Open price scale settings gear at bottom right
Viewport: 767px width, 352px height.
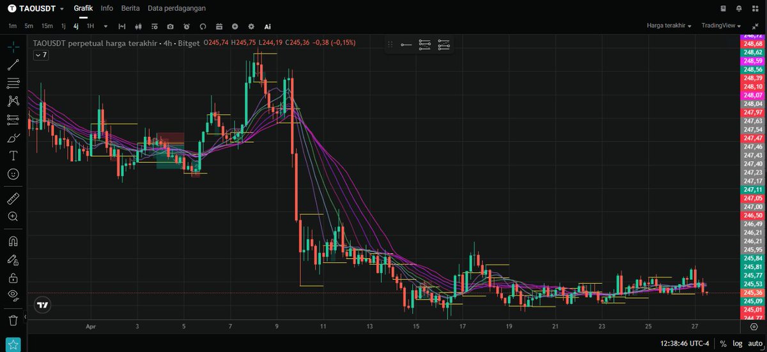(753, 326)
